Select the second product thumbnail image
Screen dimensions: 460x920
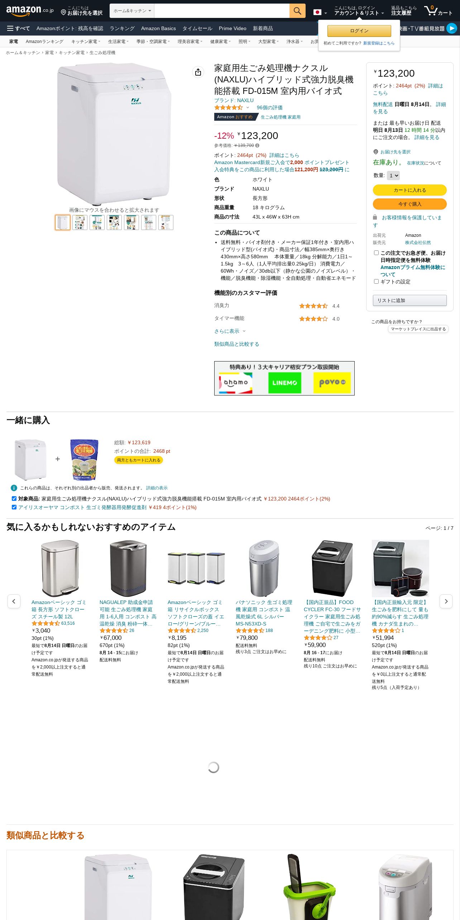80,222
